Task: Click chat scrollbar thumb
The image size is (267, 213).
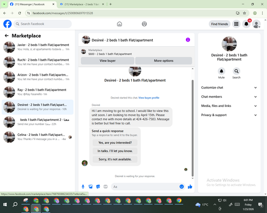Action: coord(192,128)
